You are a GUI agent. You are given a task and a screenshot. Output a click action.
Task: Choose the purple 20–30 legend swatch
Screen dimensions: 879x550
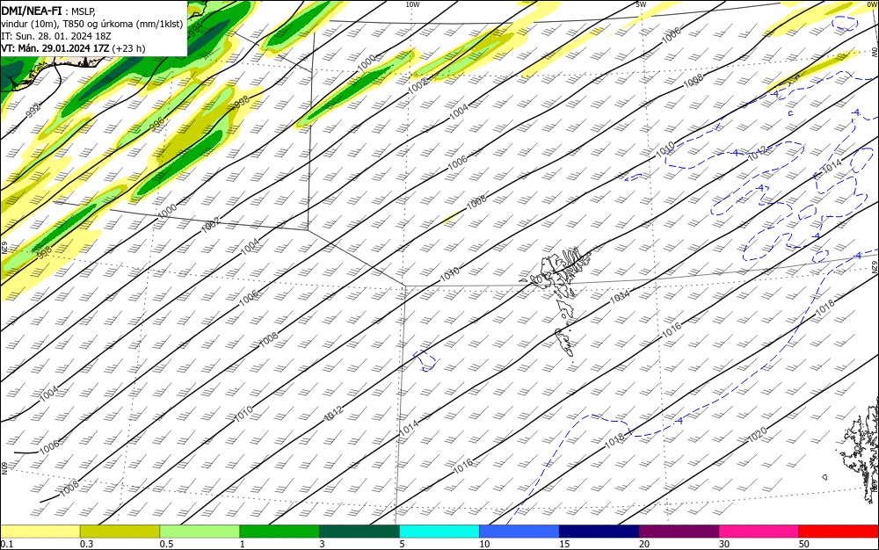coord(679,532)
